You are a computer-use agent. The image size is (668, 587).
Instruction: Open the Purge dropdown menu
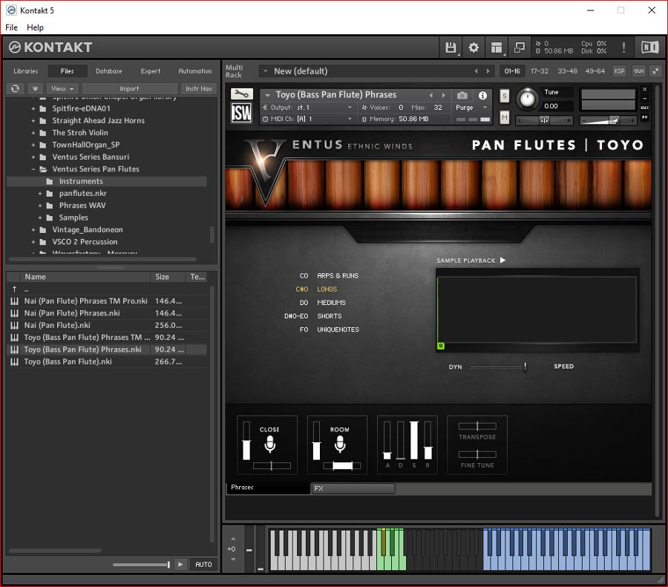[471, 108]
